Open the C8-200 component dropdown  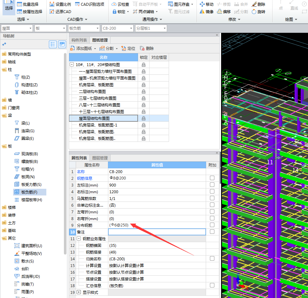click(118, 28)
